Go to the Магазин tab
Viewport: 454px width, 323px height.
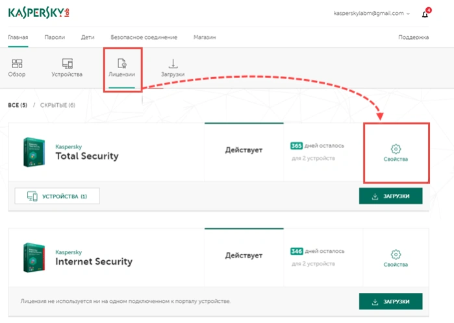205,38
